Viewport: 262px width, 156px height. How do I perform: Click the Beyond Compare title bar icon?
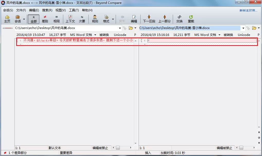coord(3,3)
